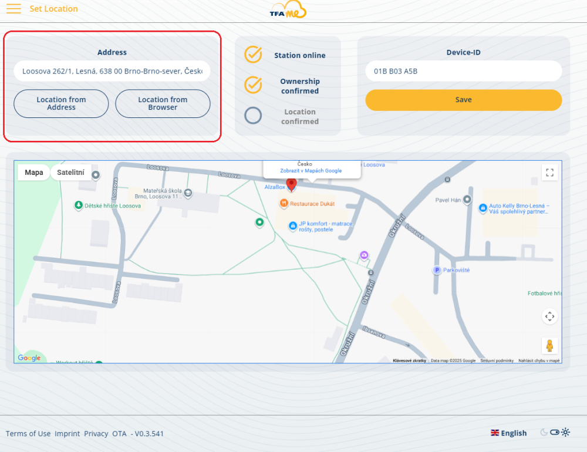Click Location from Browser button

[x=163, y=104]
